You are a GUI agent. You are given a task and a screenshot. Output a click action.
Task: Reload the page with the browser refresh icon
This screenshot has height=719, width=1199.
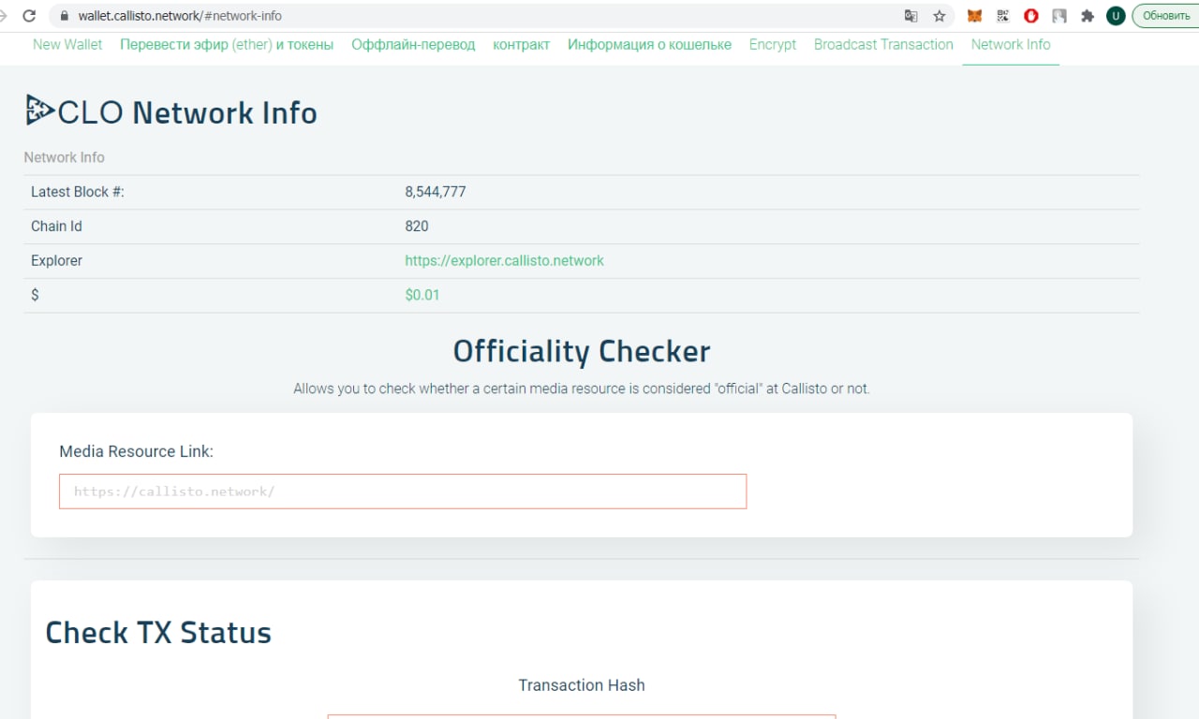click(29, 16)
